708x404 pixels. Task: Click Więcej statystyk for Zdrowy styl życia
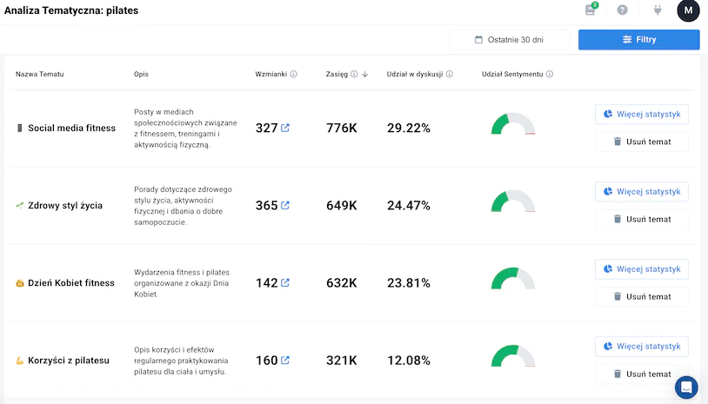642,192
